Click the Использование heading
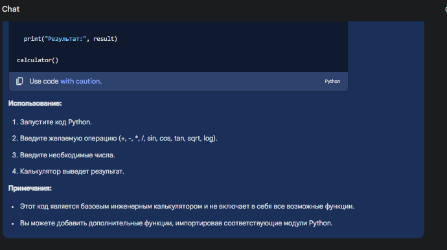Viewport: 447px width, 250px height. (x=35, y=104)
